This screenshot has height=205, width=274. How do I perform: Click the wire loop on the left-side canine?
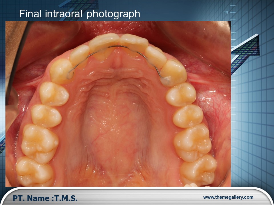click(x=69, y=75)
